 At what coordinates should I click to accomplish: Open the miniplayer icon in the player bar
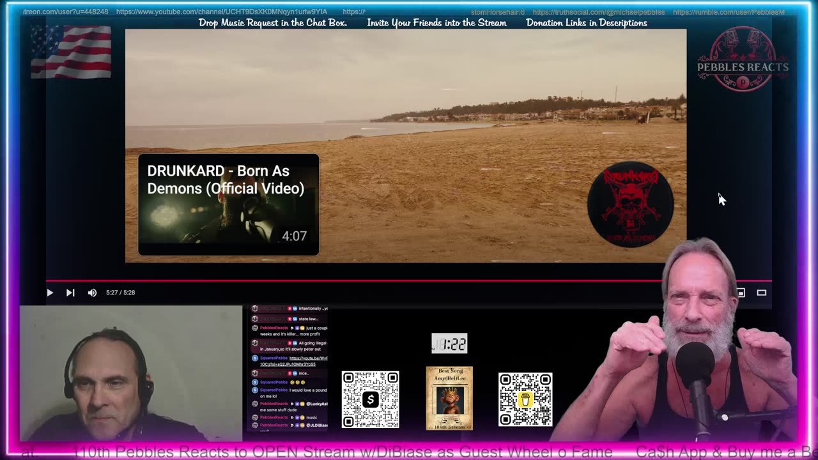click(741, 293)
